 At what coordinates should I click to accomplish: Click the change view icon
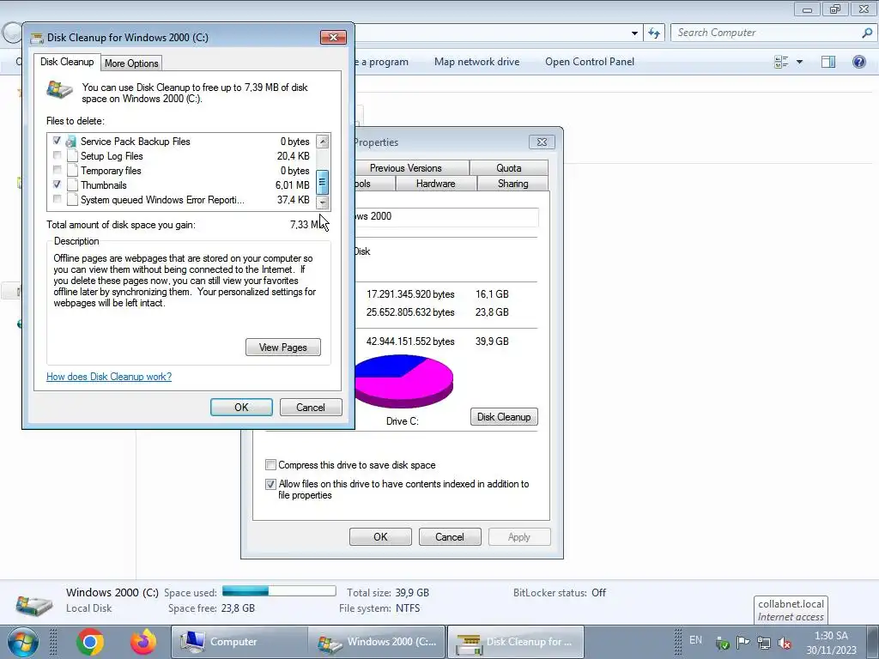pyautogui.click(x=781, y=62)
